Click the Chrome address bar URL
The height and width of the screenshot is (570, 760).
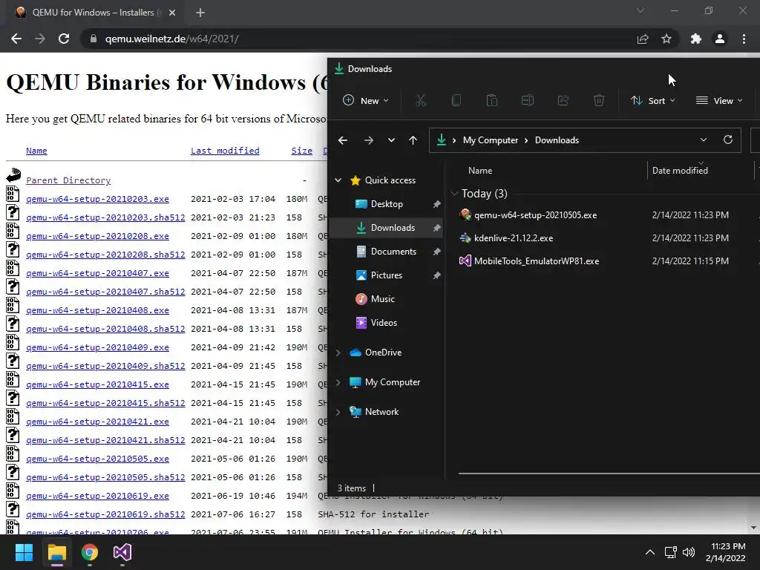pos(171,39)
